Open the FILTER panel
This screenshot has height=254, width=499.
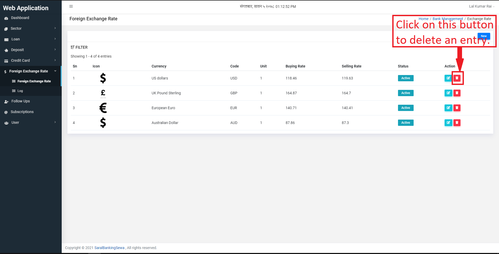[x=79, y=47]
